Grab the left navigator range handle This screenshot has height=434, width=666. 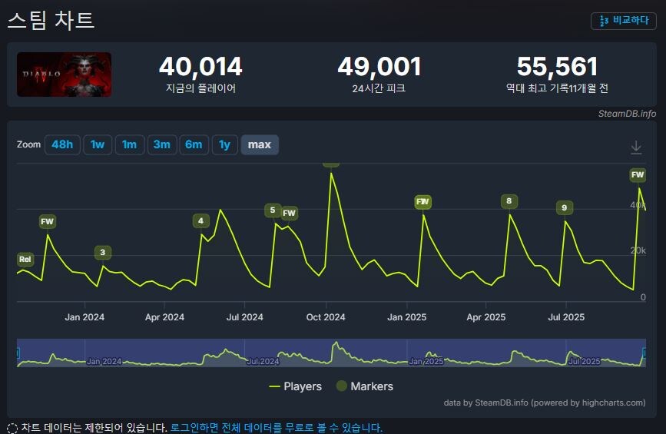click(x=18, y=353)
